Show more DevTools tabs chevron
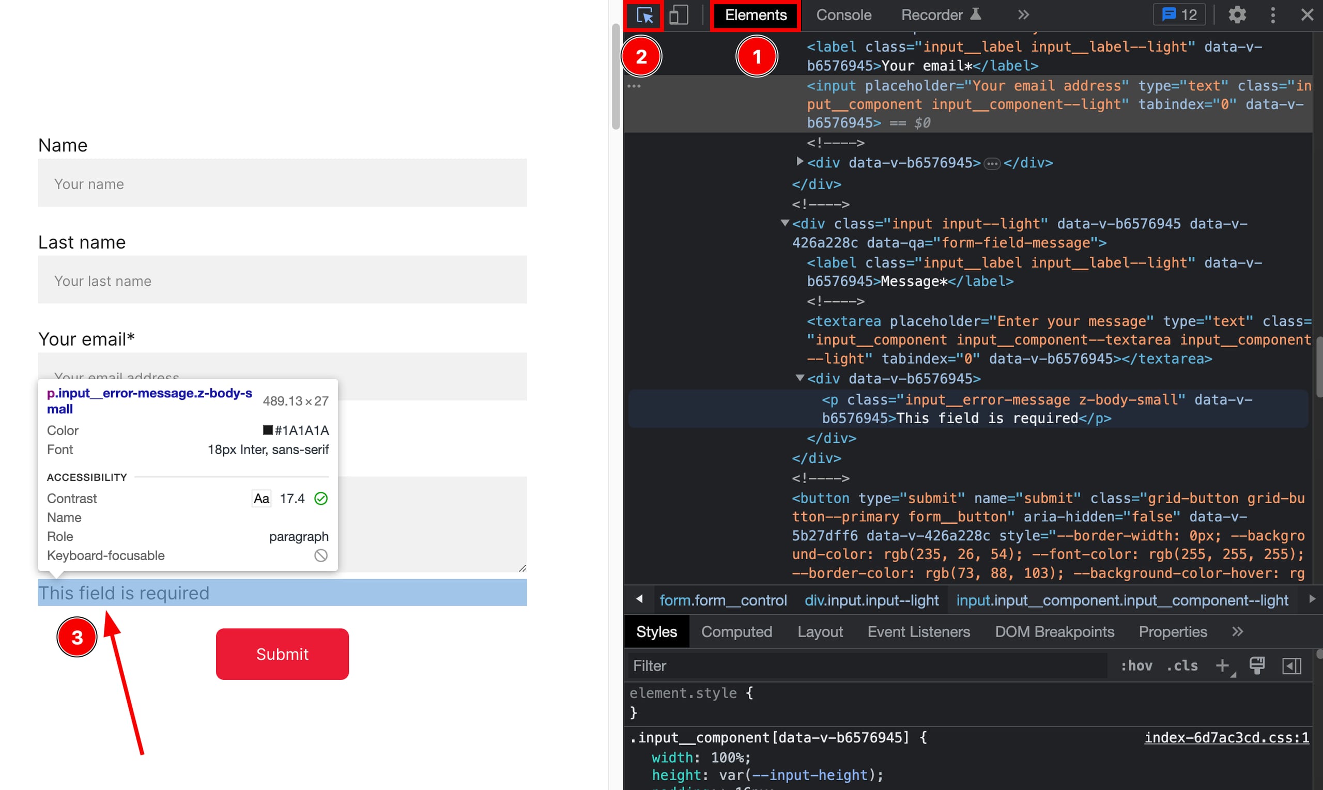Screen dimensions: 1323x790 (x=1023, y=15)
